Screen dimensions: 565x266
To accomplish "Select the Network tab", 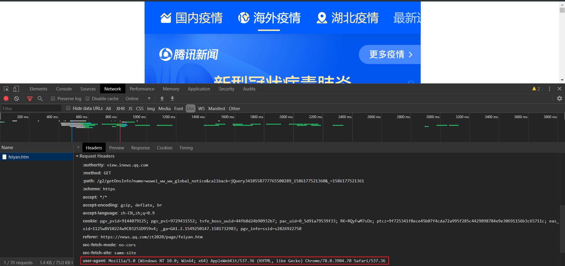I will point(113,89).
